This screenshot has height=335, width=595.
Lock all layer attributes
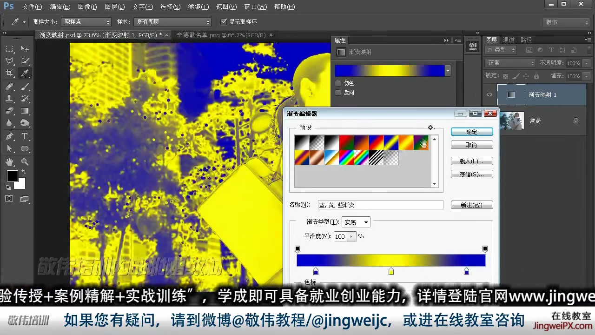tap(536, 76)
